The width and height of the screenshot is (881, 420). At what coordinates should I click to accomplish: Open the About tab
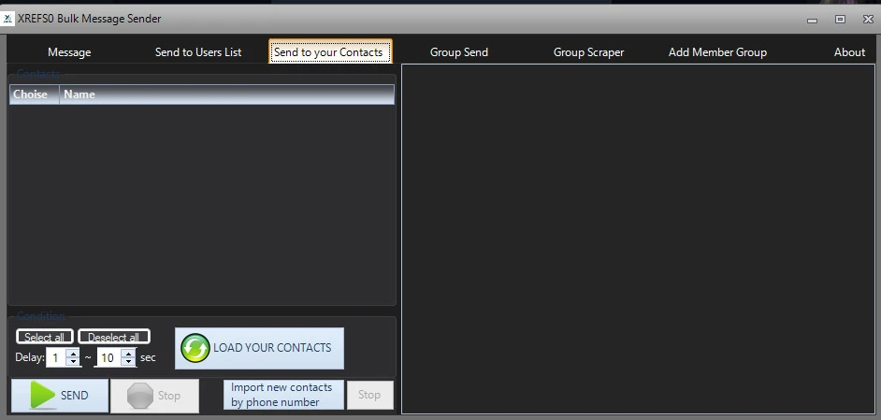click(x=849, y=52)
